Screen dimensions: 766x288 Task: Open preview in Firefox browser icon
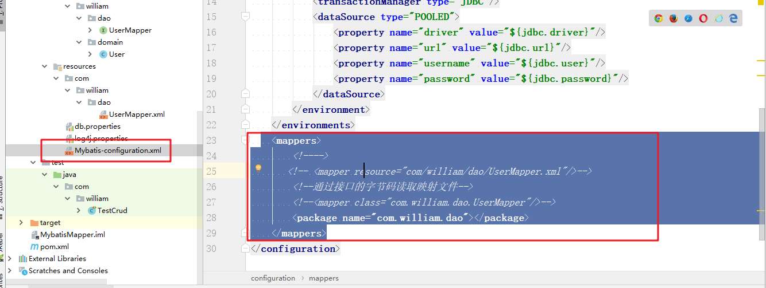pyautogui.click(x=673, y=18)
